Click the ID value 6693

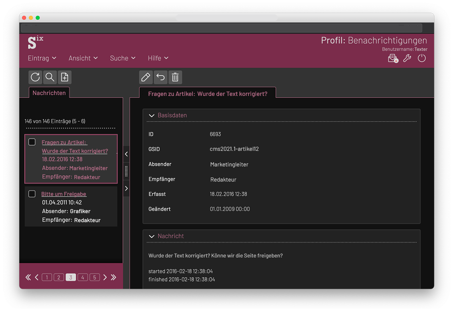(x=215, y=134)
